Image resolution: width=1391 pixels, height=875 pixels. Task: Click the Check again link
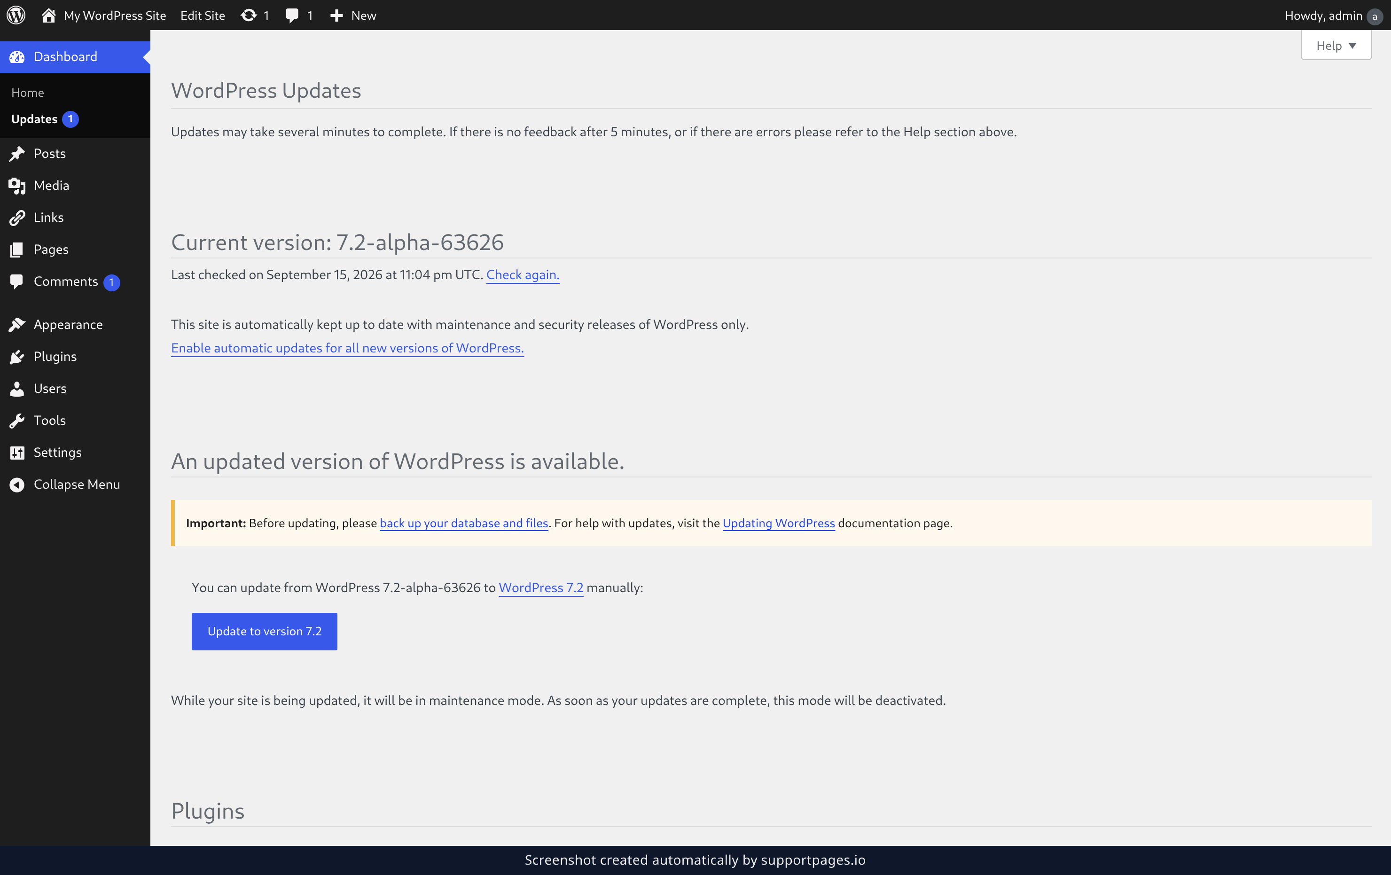(523, 275)
